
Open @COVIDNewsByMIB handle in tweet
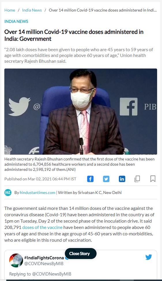tap(44, 264)
